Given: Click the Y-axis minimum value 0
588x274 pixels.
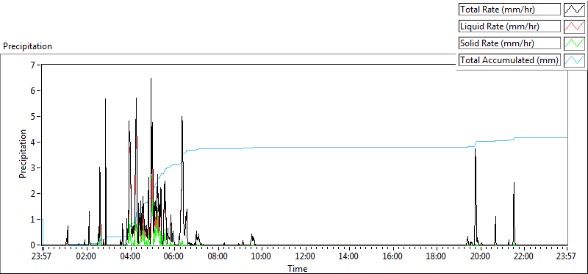Looking at the screenshot, I should click(x=33, y=245).
